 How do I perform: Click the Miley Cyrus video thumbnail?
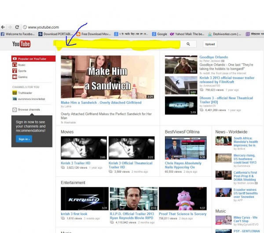[x=224, y=220]
